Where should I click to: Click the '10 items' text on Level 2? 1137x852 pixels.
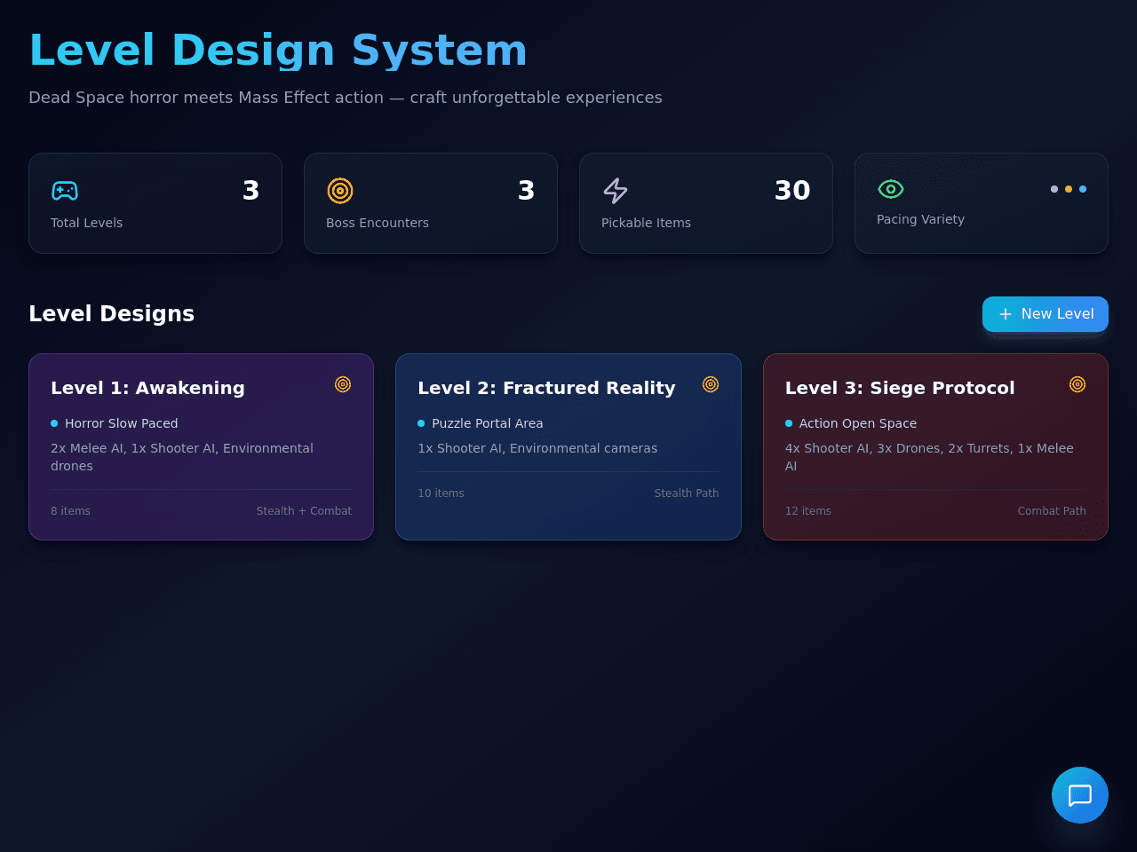[441, 493]
